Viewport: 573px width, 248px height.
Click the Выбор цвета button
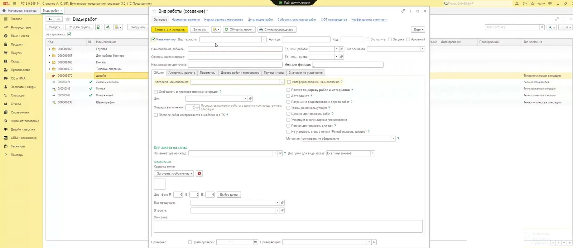point(229,195)
